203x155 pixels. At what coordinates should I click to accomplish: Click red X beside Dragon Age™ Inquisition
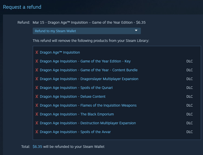click(x=37, y=52)
